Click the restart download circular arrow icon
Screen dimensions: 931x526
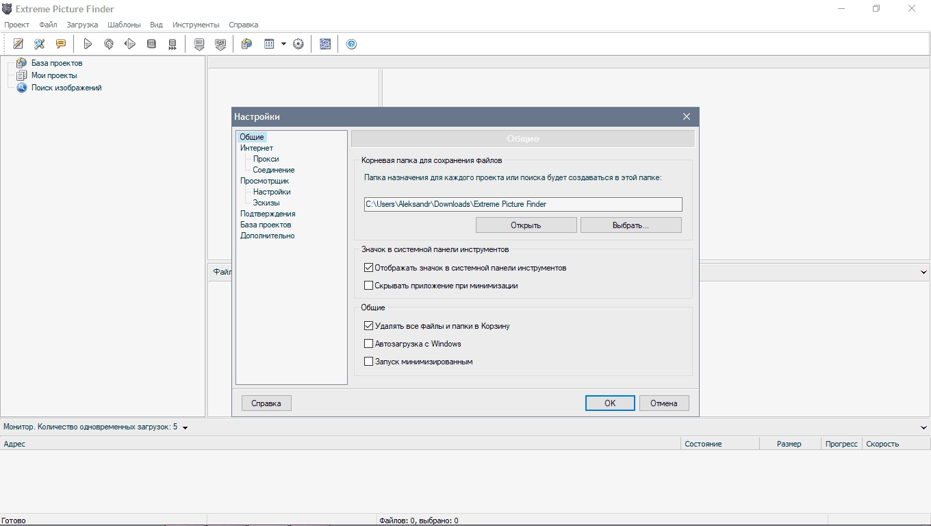point(109,44)
